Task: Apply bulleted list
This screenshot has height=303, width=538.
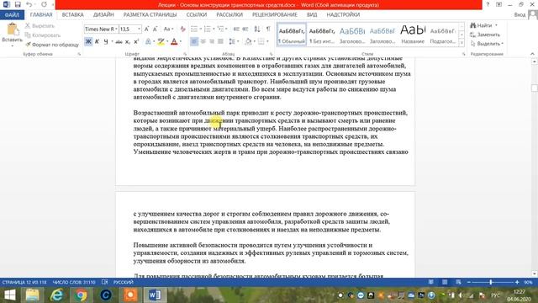Action: [x=194, y=29]
